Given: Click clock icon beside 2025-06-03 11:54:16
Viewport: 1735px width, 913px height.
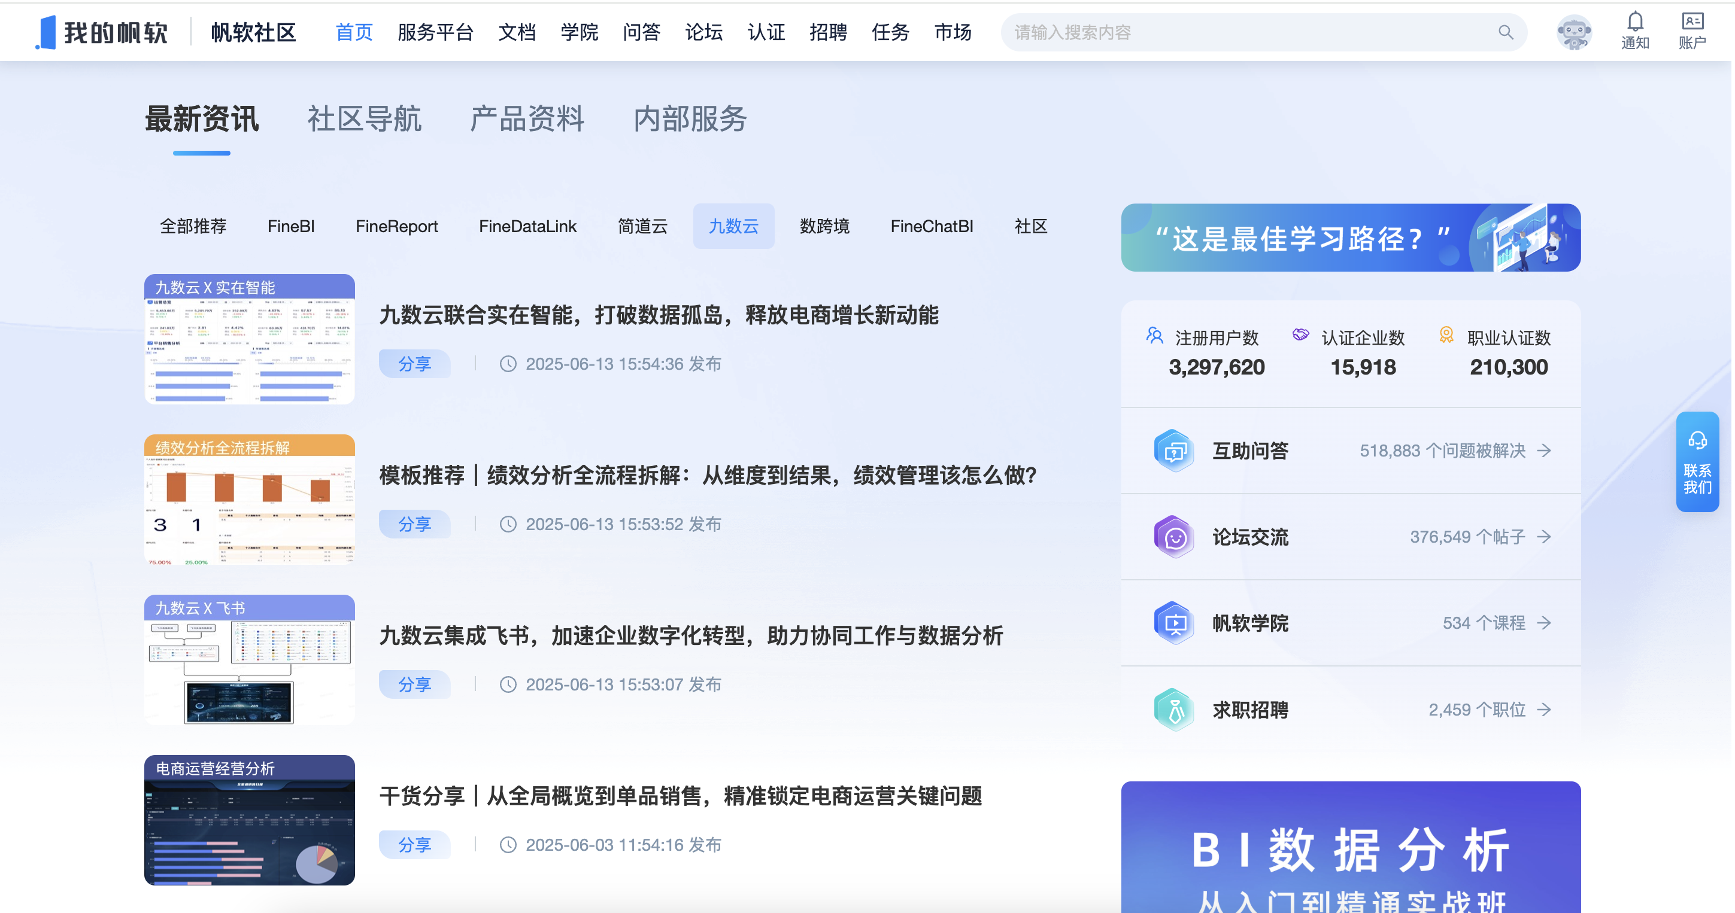Looking at the screenshot, I should point(508,844).
